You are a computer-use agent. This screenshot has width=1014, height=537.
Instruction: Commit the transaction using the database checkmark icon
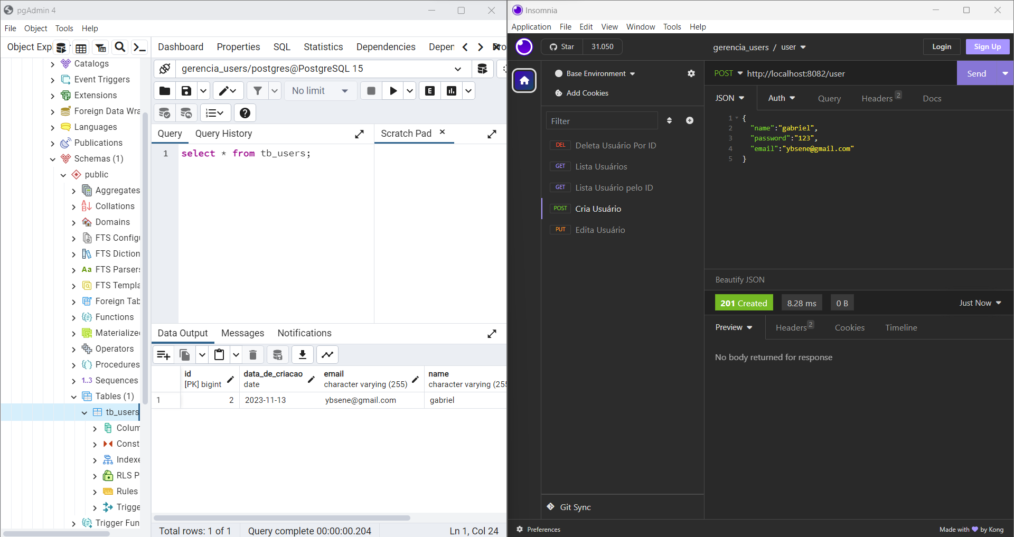pos(164,112)
